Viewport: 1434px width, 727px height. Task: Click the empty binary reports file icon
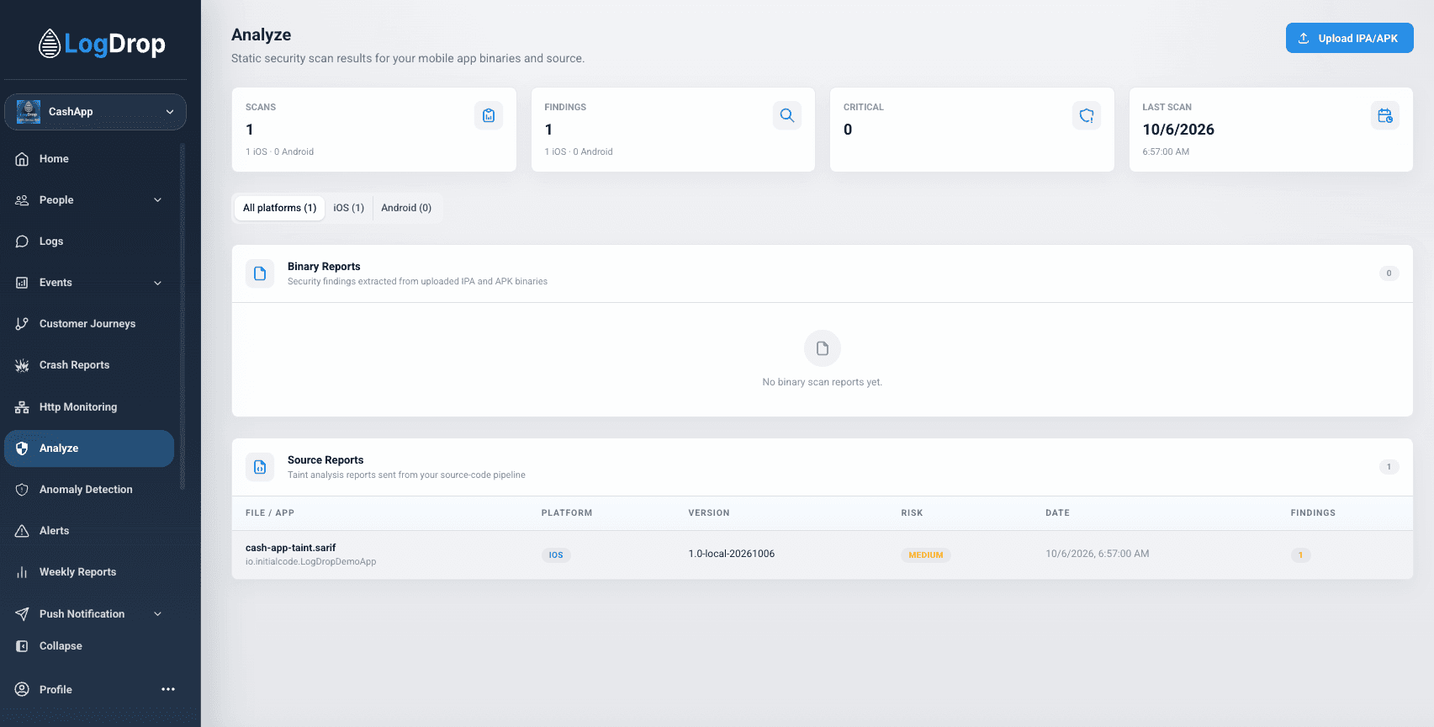(823, 348)
